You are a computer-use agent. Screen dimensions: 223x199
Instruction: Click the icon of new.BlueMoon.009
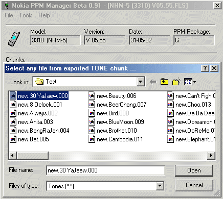[92, 122]
